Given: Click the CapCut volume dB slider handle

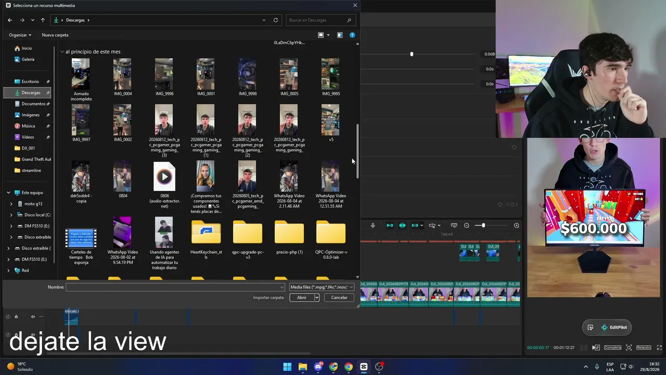Looking at the screenshot, I should (x=412, y=54).
